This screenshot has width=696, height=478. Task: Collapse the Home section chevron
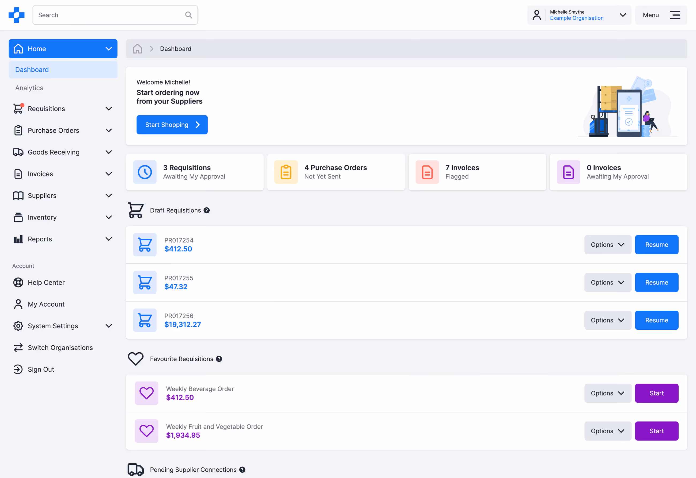coord(109,48)
